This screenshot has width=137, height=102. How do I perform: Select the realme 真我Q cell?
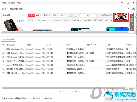pos(16,65)
